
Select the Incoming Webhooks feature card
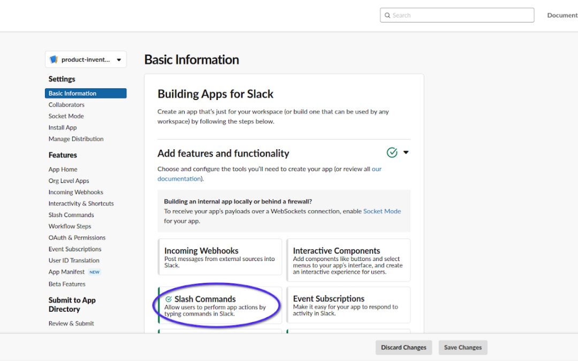(220, 257)
